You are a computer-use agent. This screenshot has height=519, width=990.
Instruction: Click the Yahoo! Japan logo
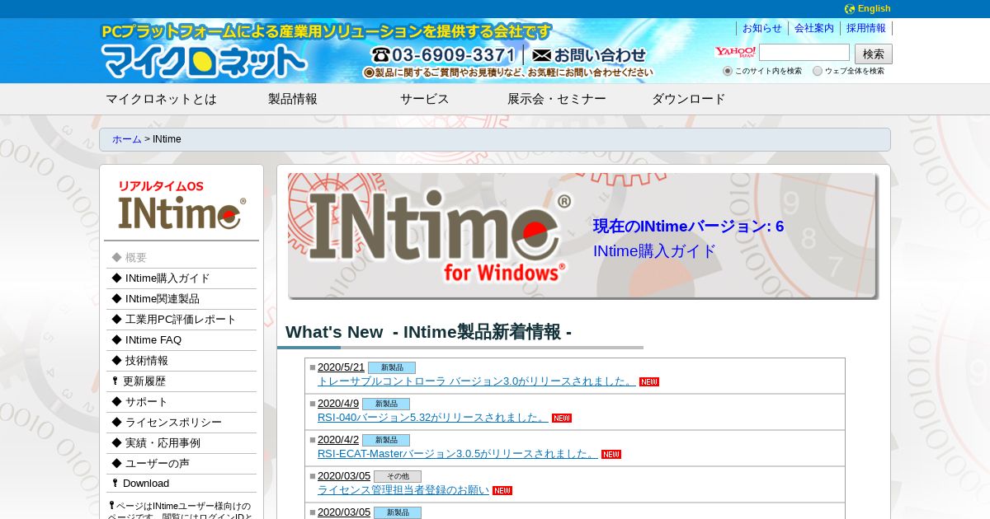click(734, 52)
